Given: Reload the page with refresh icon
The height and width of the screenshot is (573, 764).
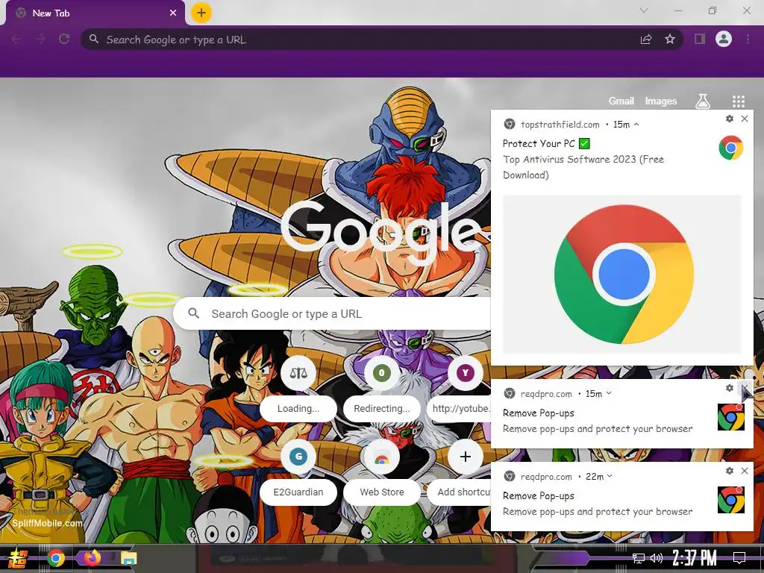Looking at the screenshot, I should tap(64, 39).
